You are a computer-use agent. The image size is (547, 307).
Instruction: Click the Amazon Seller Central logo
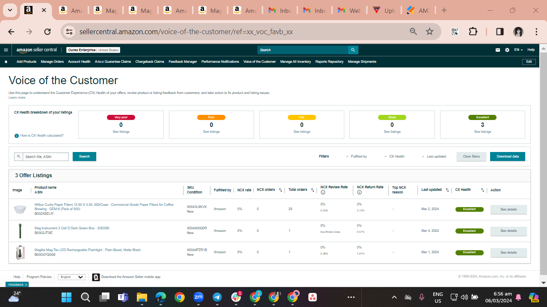click(x=37, y=50)
